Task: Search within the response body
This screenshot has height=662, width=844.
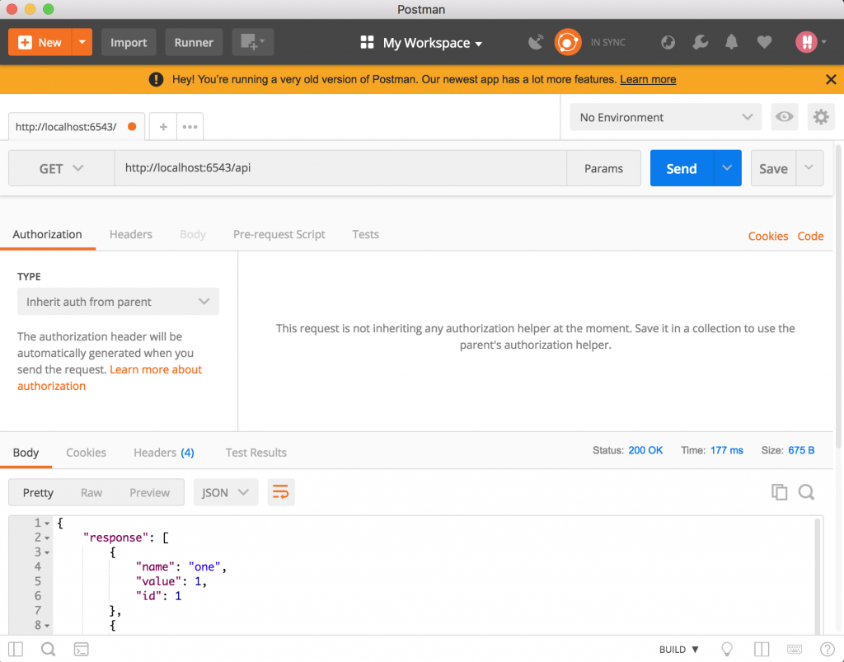Action: (807, 492)
